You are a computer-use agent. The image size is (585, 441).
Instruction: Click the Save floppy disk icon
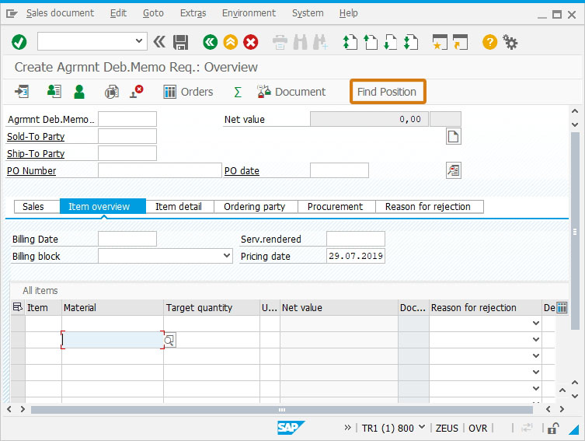[180, 42]
